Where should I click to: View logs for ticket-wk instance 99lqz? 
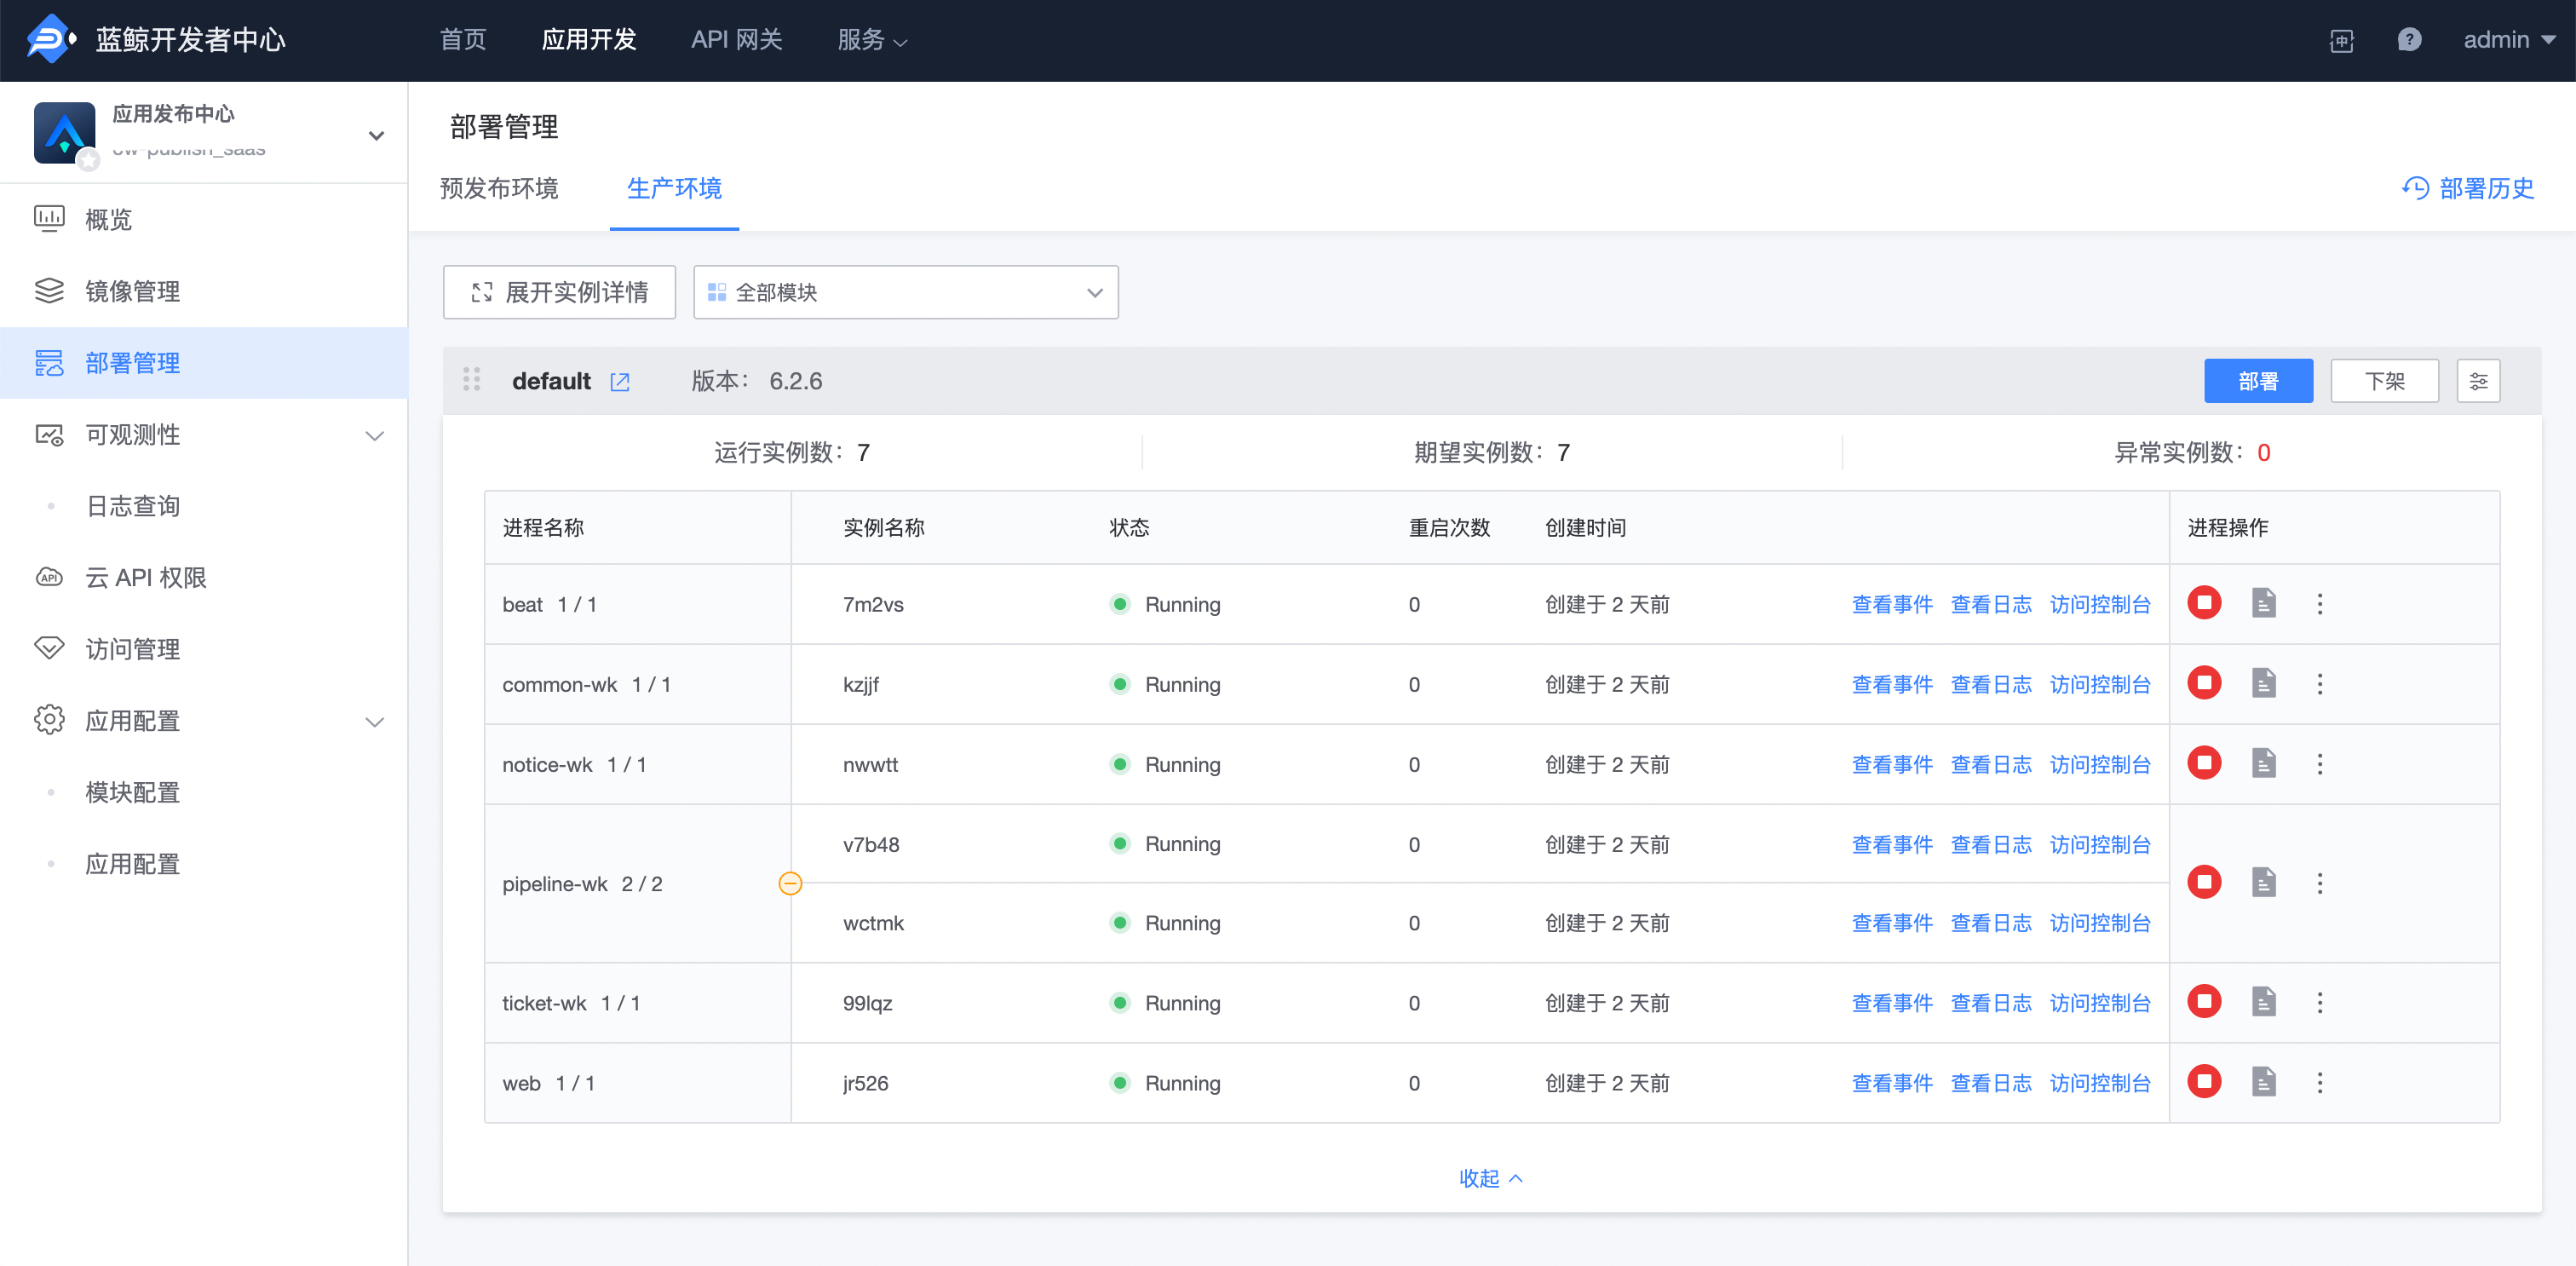pos(1990,1003)
